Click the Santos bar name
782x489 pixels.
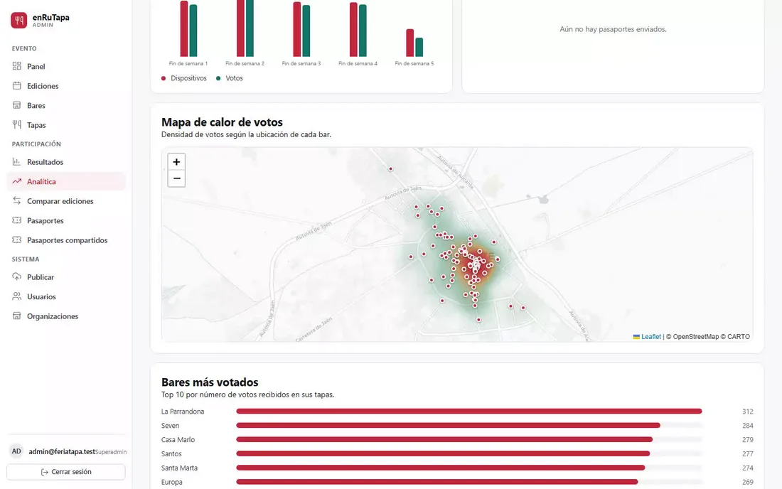(x=171, y=453)
